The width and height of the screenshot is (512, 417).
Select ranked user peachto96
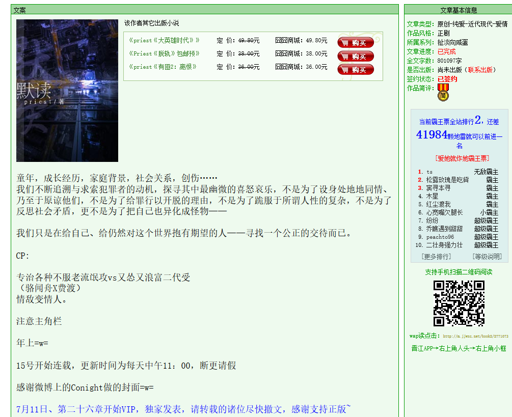[440, 237]
